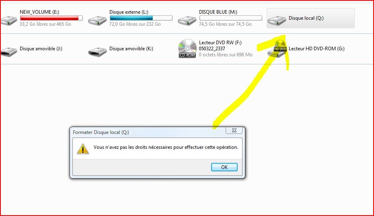The width and height of the screenshot is (374, 216).
Task: Select the Lecteur DVD RW (F:) CD-ROM icon
Action: pos(187,48)
